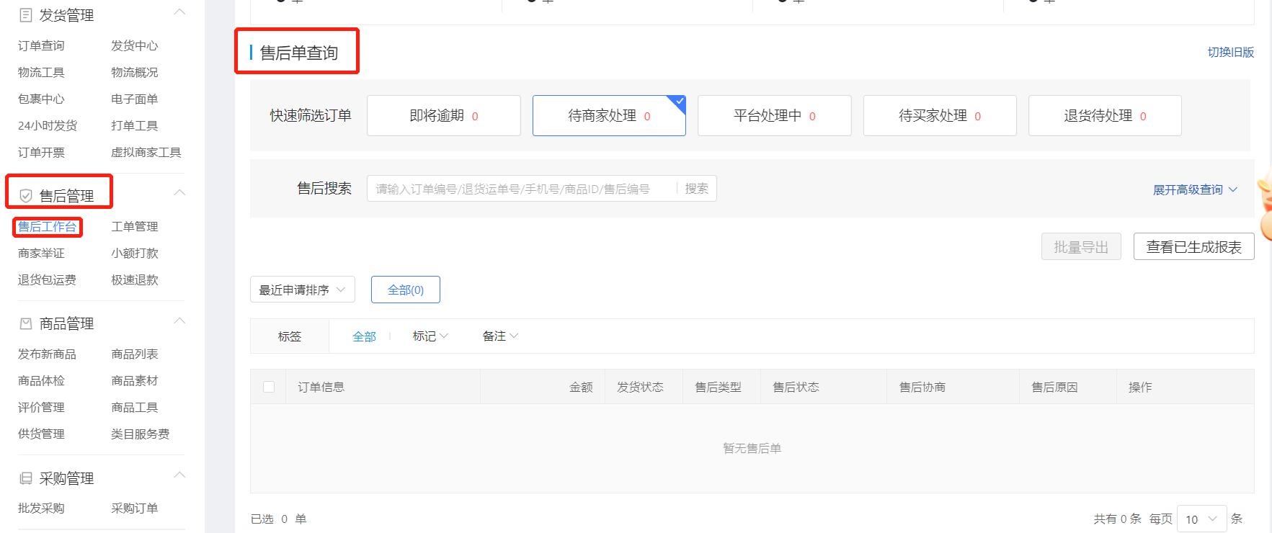Screen dimensions: 1272x533
Task: Expand 展开高级查询 advanced search
Action: pos(1195,189)
